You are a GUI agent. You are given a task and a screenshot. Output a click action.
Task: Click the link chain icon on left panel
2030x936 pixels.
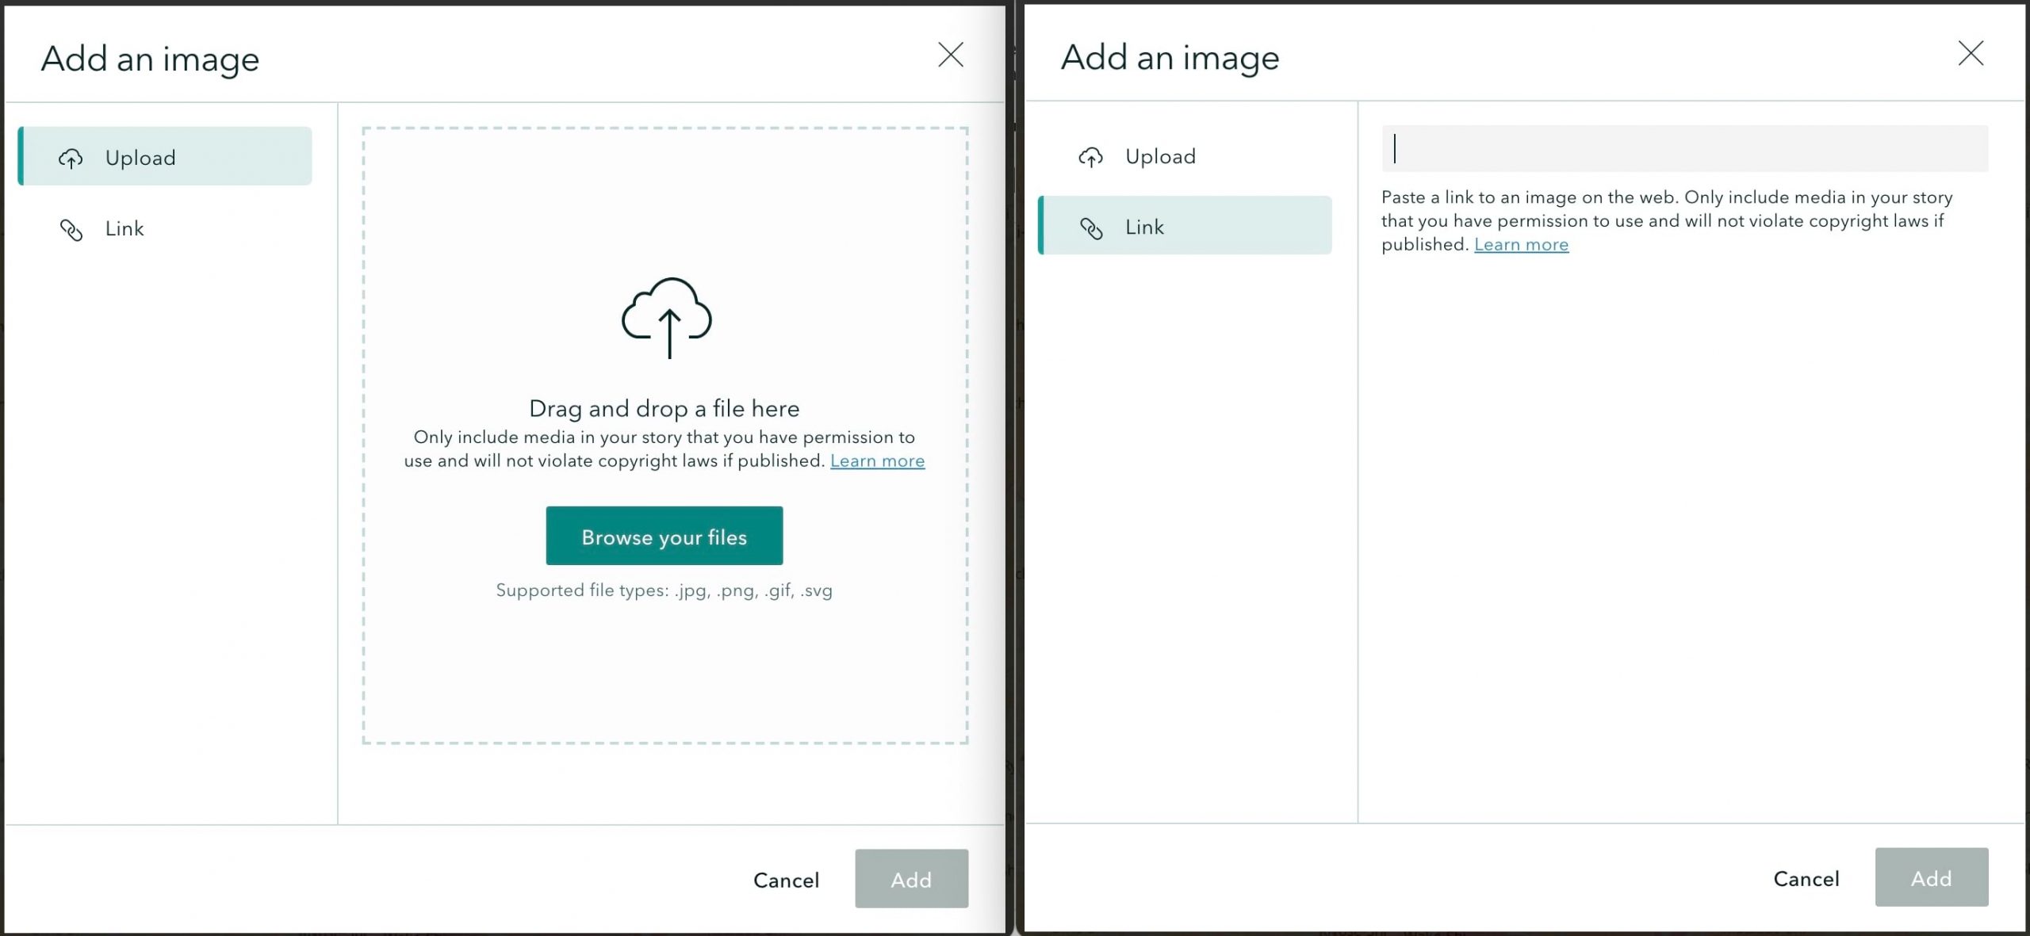click(69, 227)
